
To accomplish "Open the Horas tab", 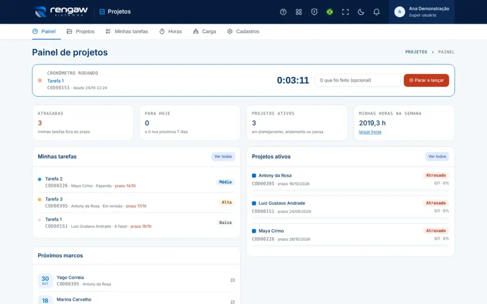I will point(171,31).
